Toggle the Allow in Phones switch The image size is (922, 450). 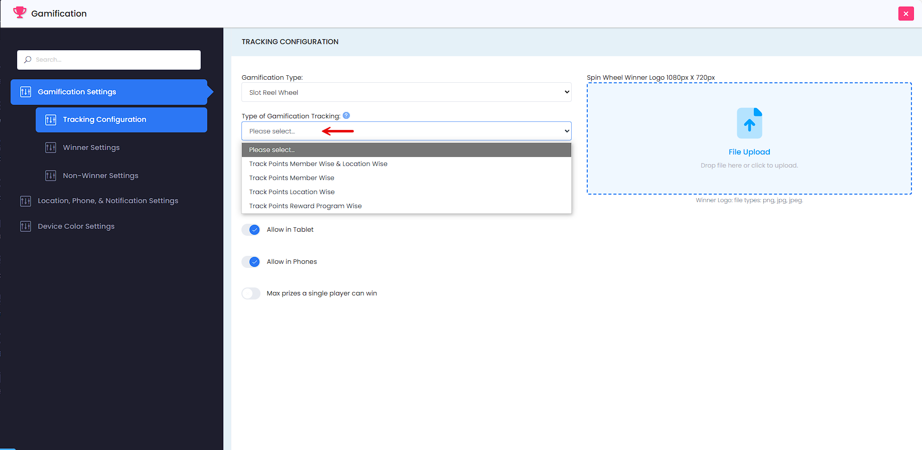(251, 262)
